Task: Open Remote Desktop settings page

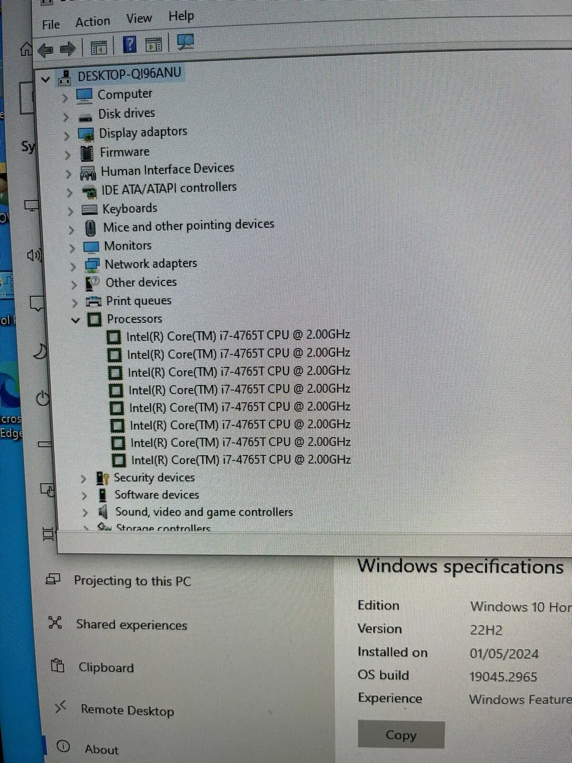Action: coord(127,710)
